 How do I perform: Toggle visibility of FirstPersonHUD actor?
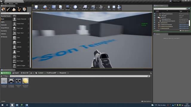point(155,28)
